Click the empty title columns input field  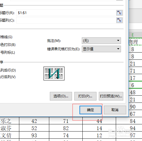(x=66, y=20)
